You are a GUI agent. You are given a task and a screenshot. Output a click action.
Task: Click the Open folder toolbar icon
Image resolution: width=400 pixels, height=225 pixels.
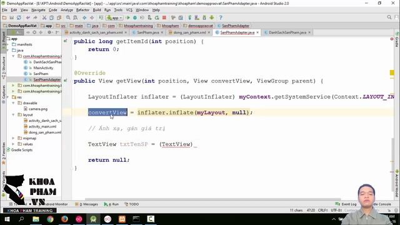point(4,17)
